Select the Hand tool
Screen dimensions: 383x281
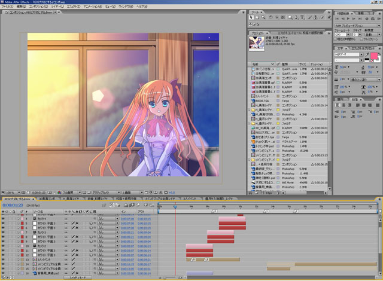tap(257, 17)
